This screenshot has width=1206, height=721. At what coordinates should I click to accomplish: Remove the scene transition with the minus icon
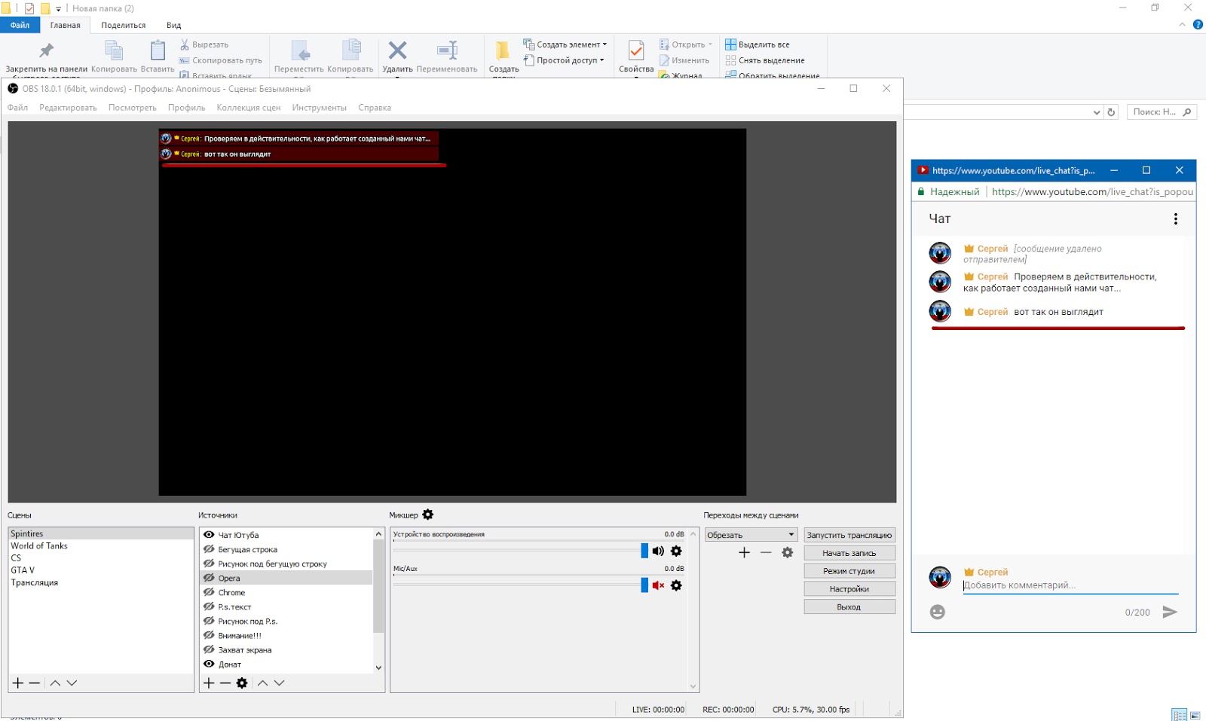click(x=766, y=553)
